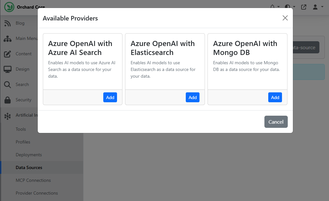Open Profiles in the sidebar menu
This screenshot has width=329, height=201.
(23, 142)
